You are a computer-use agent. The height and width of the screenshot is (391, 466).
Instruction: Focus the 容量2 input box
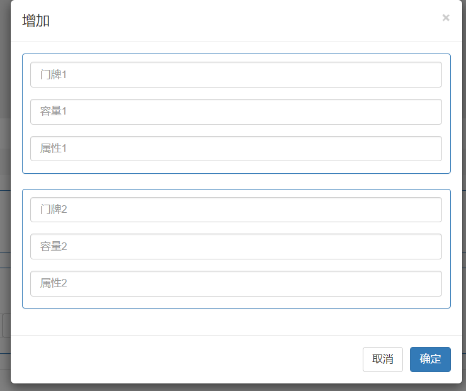pyautogui.click(x=236, y=247)
